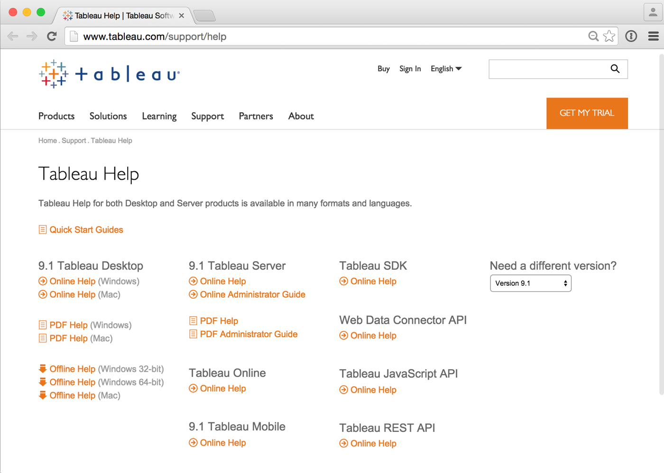Open the Solutions menu
The image size is (664, 473).
click(108, 116)
